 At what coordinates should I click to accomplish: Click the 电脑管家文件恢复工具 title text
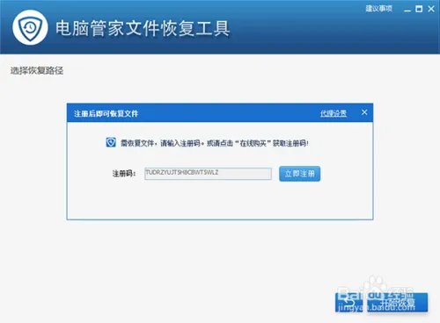click(143, 28)
